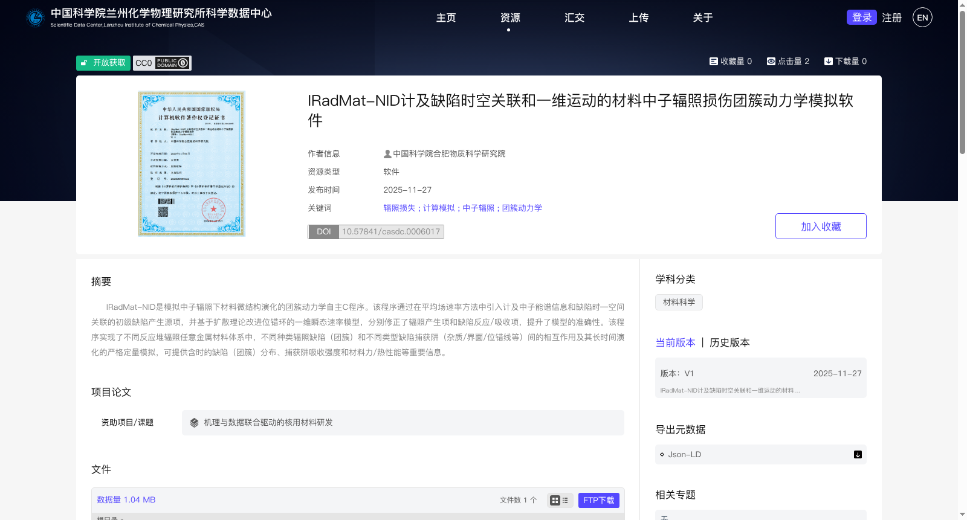The image size is (967, 520).
Task: Open author 中国科学院合肥物质科学研究院
Action: click(449, 154)
